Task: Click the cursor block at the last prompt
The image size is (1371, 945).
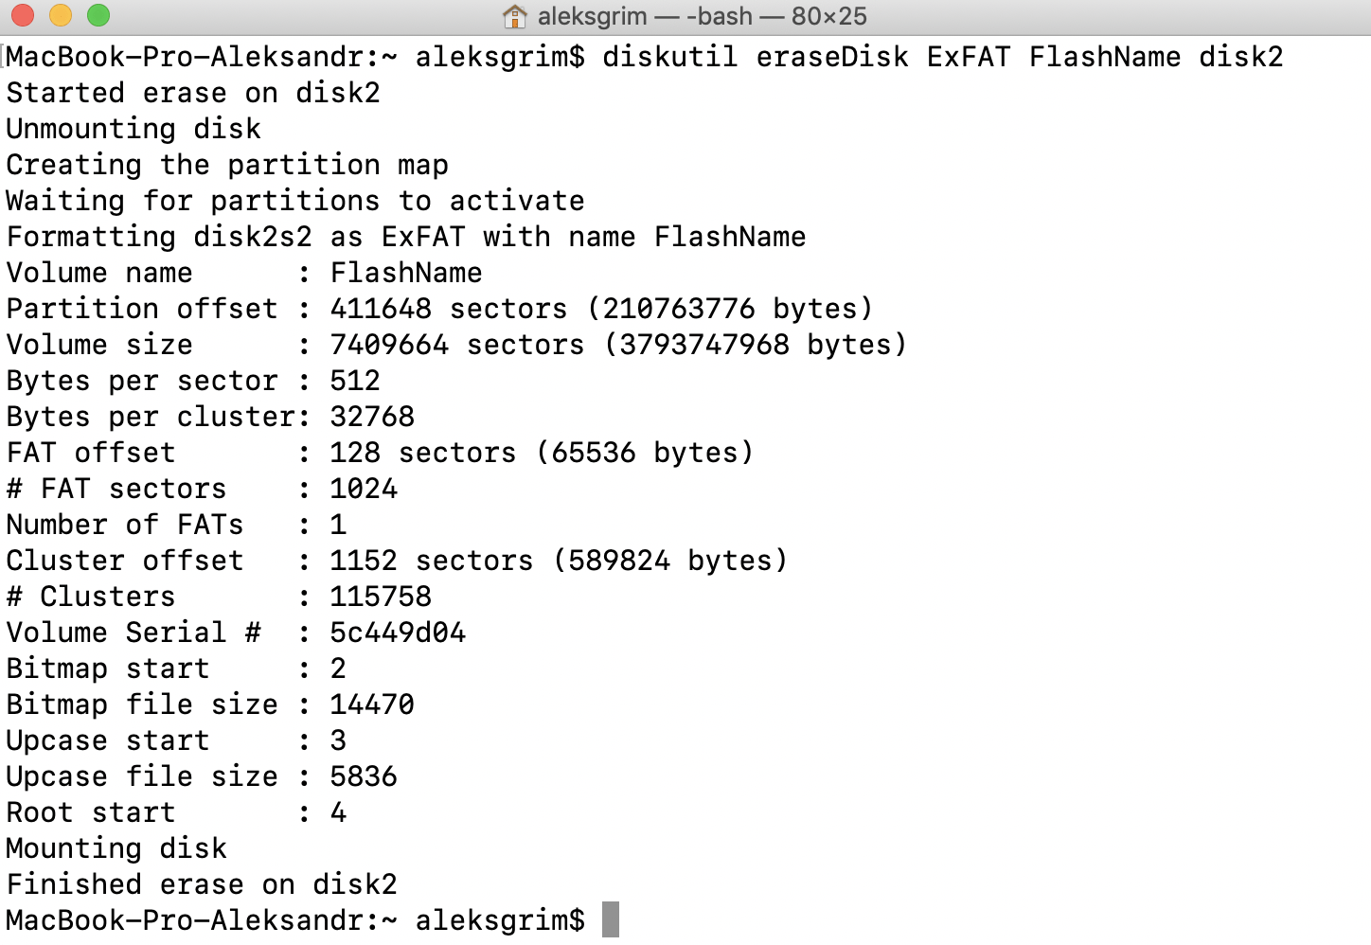Action: (x=611, y=919)
